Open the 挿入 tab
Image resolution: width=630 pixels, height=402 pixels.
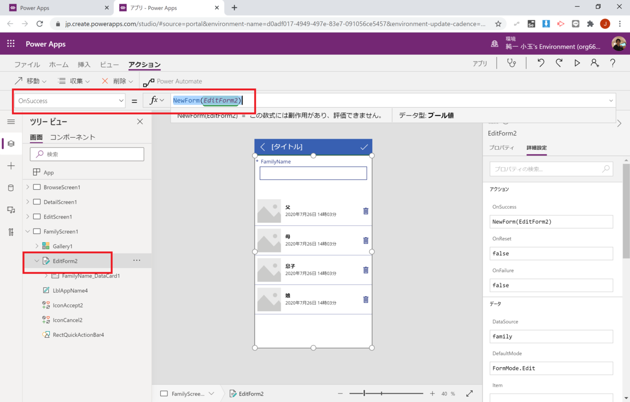point(84,65)
